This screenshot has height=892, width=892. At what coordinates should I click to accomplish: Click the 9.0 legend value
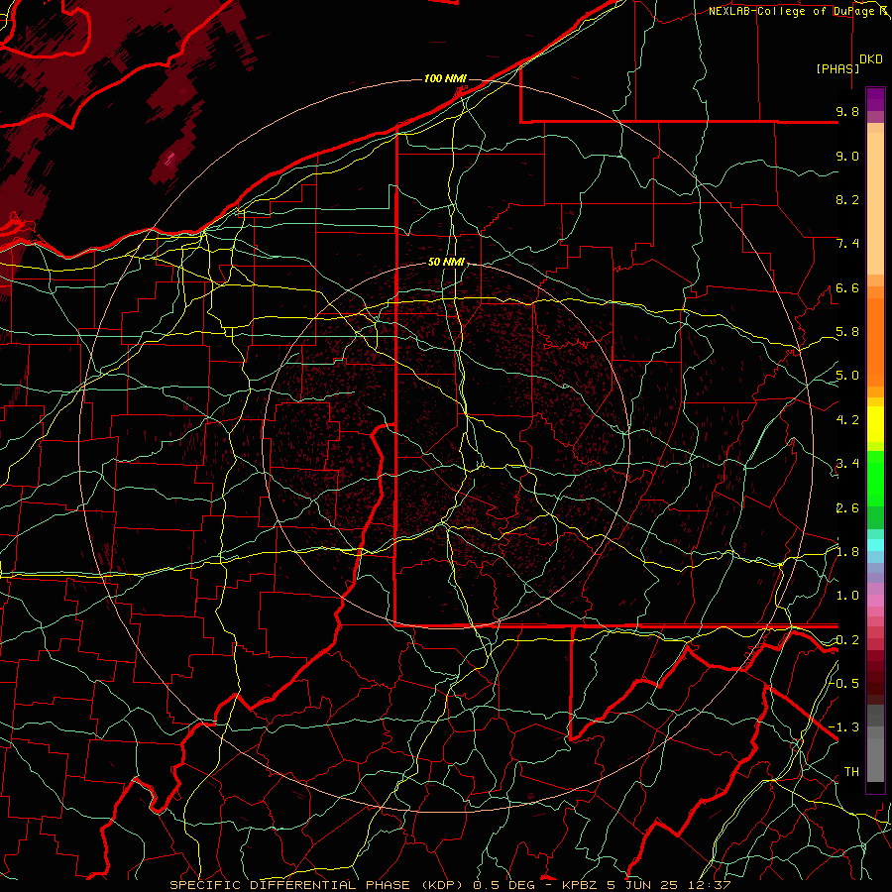[x=847, y=156]
